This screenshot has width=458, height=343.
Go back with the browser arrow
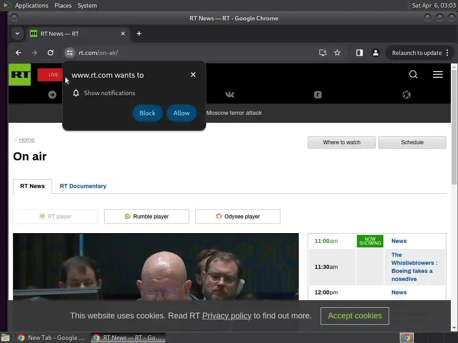coord(18,53)
